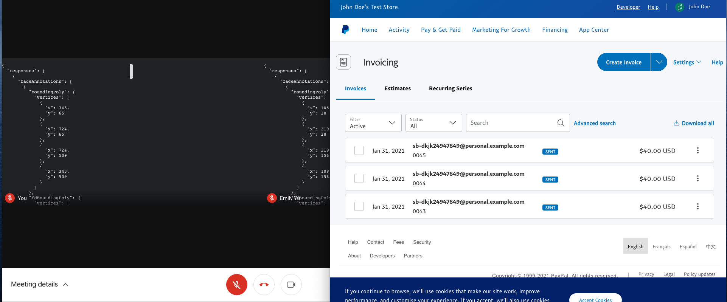The image size is (727, 302).
Task: Click the Contact footer link
Action: pos(375,242)
